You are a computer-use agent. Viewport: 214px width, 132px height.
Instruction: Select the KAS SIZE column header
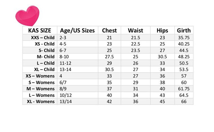(x=40, y=31)
